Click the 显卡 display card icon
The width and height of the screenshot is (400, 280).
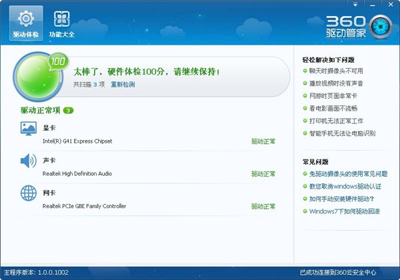[x=28, y=129]
